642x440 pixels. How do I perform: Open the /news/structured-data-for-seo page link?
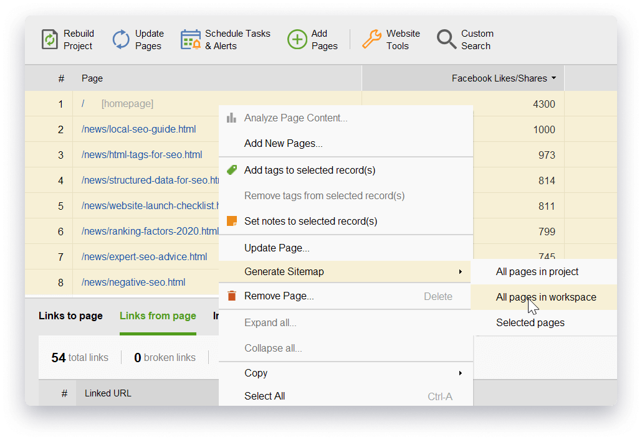tap(150, 180)
